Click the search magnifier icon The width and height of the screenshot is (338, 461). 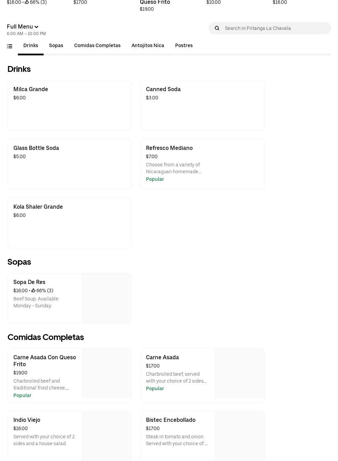click(217, 28)
